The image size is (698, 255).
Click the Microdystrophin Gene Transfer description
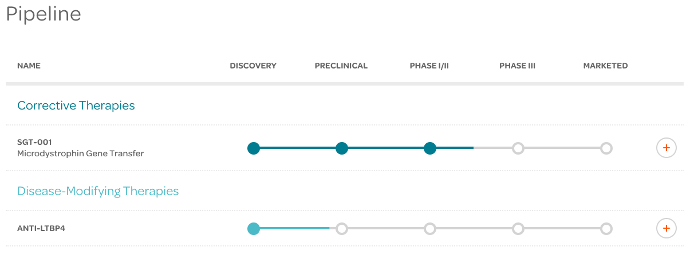tap(80, 153)
